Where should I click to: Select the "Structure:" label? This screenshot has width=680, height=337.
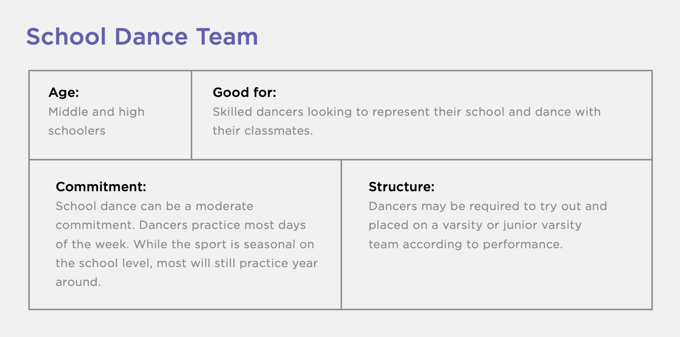point(402,187)
